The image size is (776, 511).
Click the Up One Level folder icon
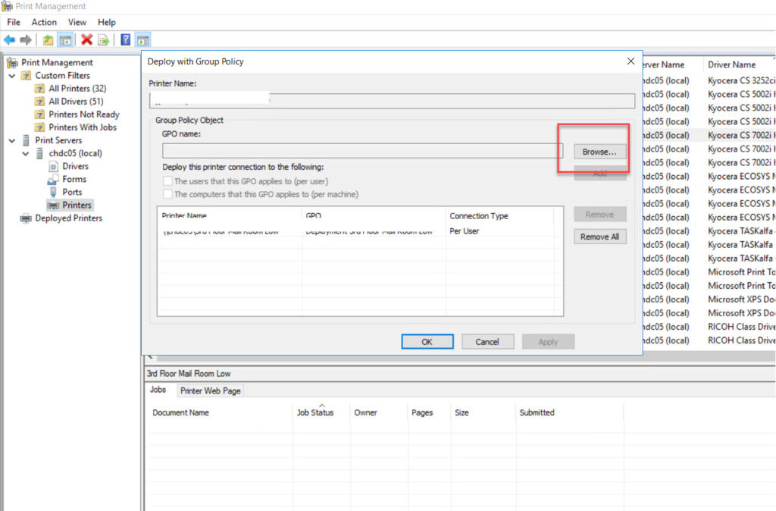pos(48,39)
